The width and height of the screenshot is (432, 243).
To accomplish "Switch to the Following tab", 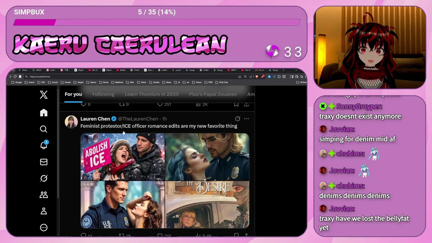I will coord(103,94).
